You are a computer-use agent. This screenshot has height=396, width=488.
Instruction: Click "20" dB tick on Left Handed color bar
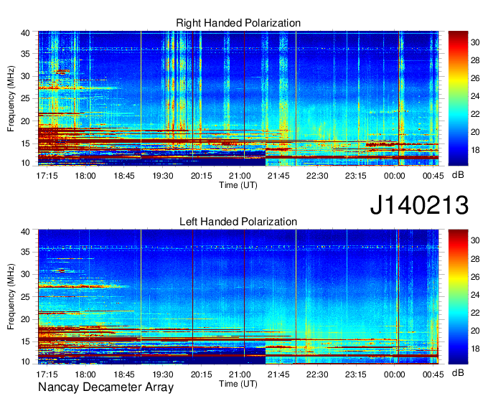pyautogui.click(x=475, y=331)
